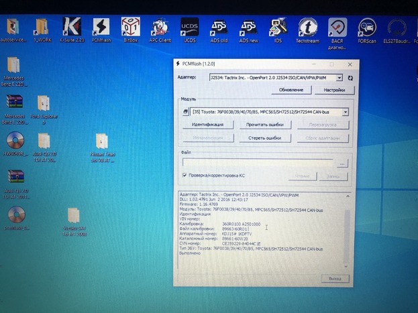
Task: Select the Nissan Titan folder on desktop
Action: [102, 143]
